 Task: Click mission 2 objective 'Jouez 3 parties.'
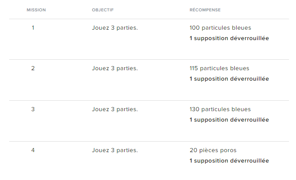click(115, 68)
